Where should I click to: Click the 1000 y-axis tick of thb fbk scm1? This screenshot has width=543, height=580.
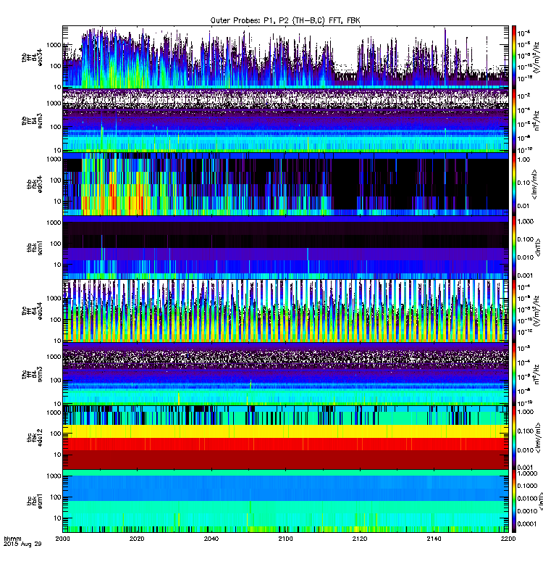pyautogui.click(x=54, y=223)
